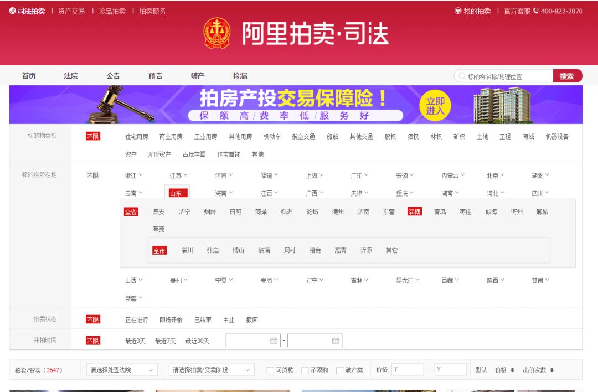Expand 黑龙江 province list

tap(408, 281)
